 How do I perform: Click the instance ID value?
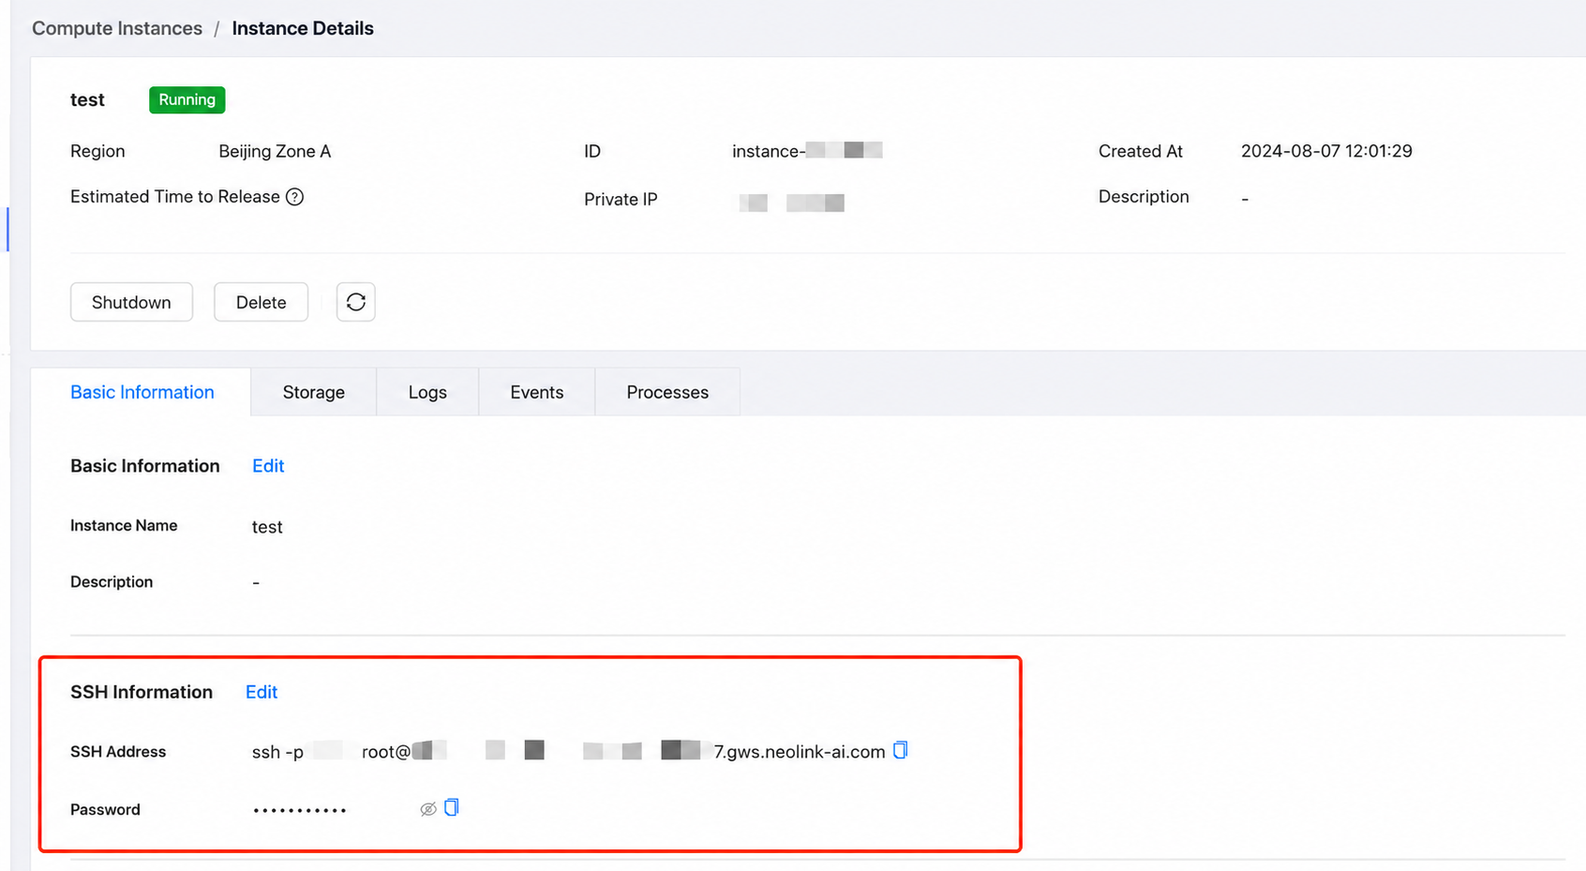807,151
